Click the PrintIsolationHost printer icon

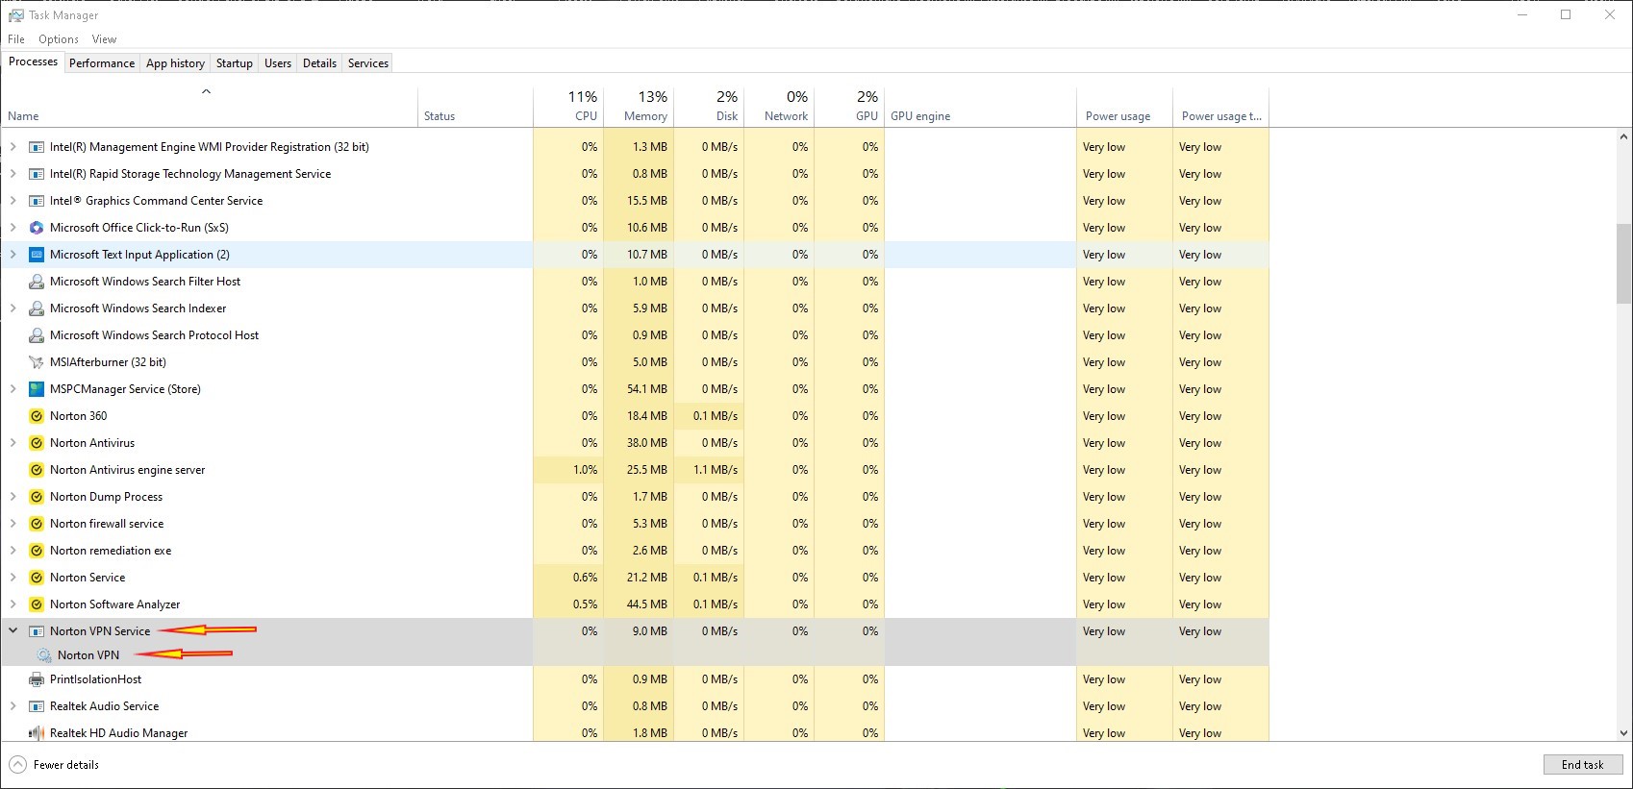pos(37,679)
